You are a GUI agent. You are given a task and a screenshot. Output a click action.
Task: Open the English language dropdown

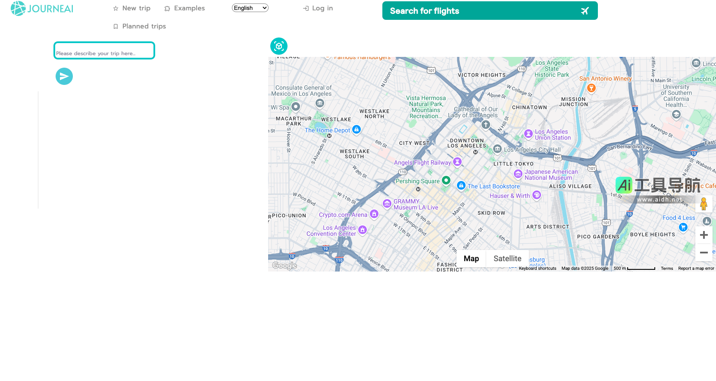[x=250, y=8]
